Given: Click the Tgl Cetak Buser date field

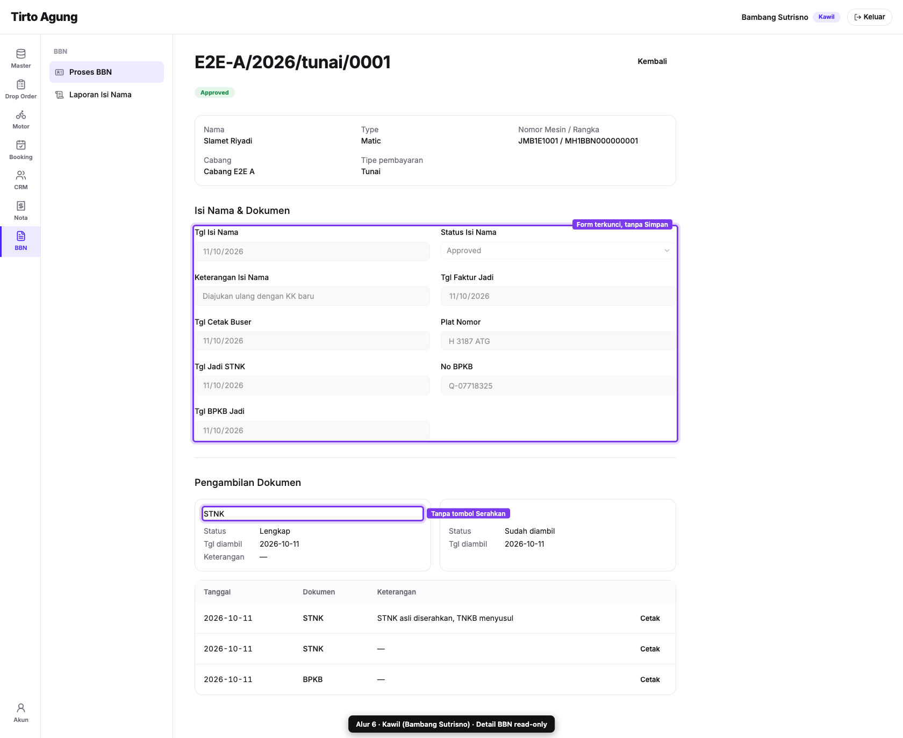Looking at the screenshot, I should (312, 341).
